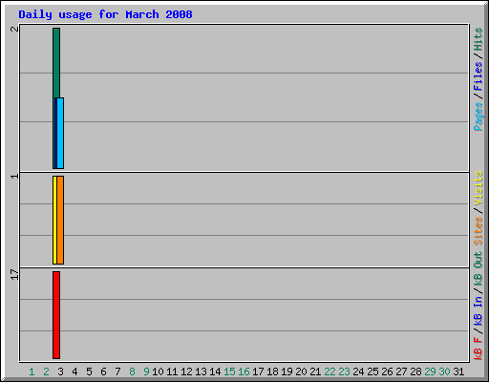The image size is (489, 382).
Task: Click day label 2 on the x-axis
Action: tap(46, 371)
